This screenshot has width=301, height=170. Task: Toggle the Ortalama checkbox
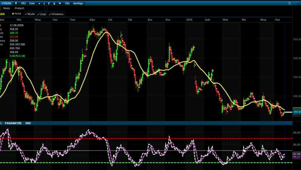click(x=56, y=14)
